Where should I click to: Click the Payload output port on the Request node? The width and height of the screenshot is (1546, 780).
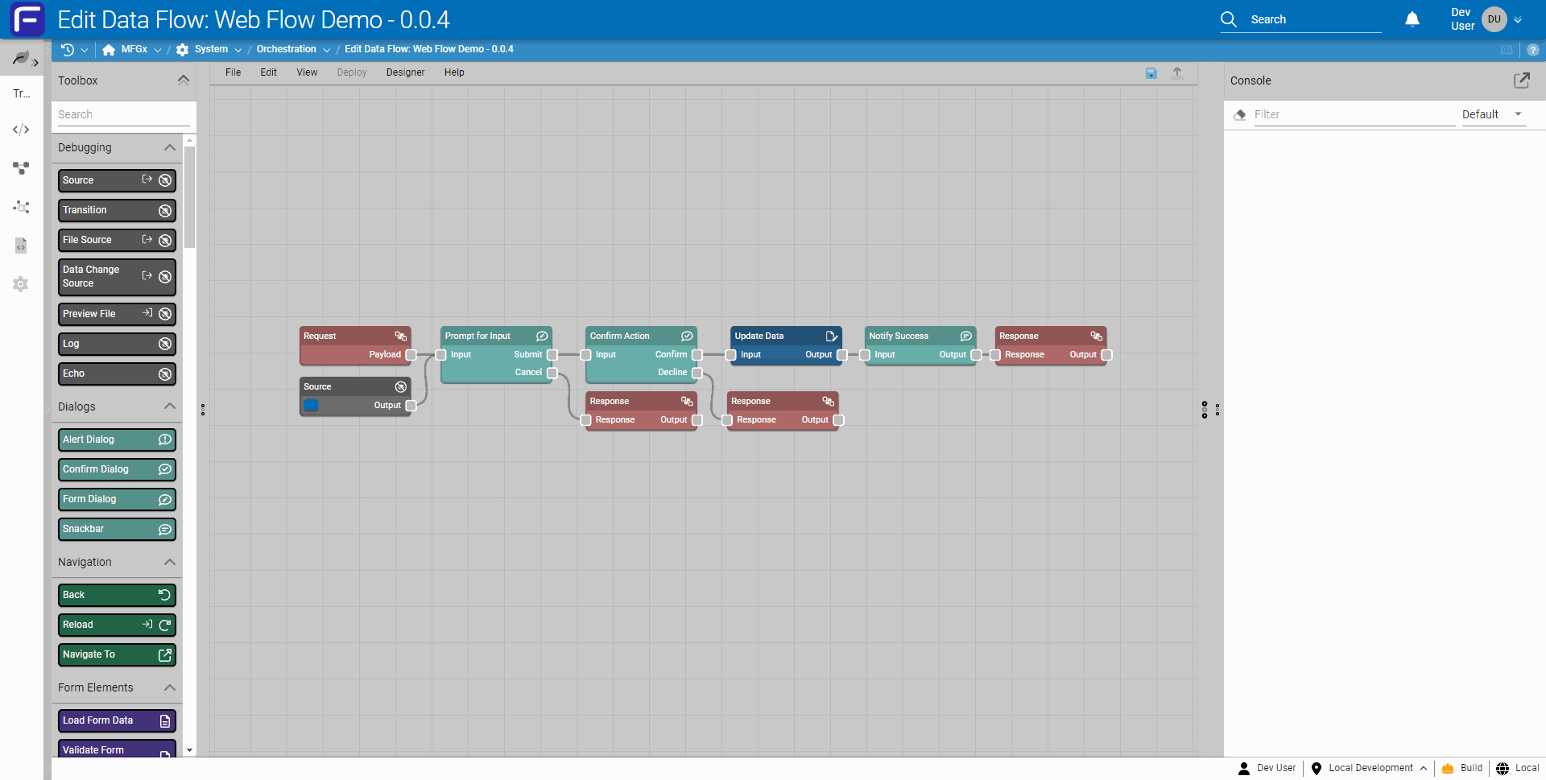(x=411, y=355)
